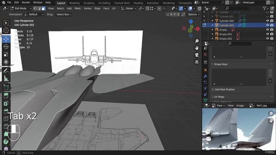The image size is (276, 155).
Task: Switch to the Shading workspace tab
Action: click(x=138, y=3)
